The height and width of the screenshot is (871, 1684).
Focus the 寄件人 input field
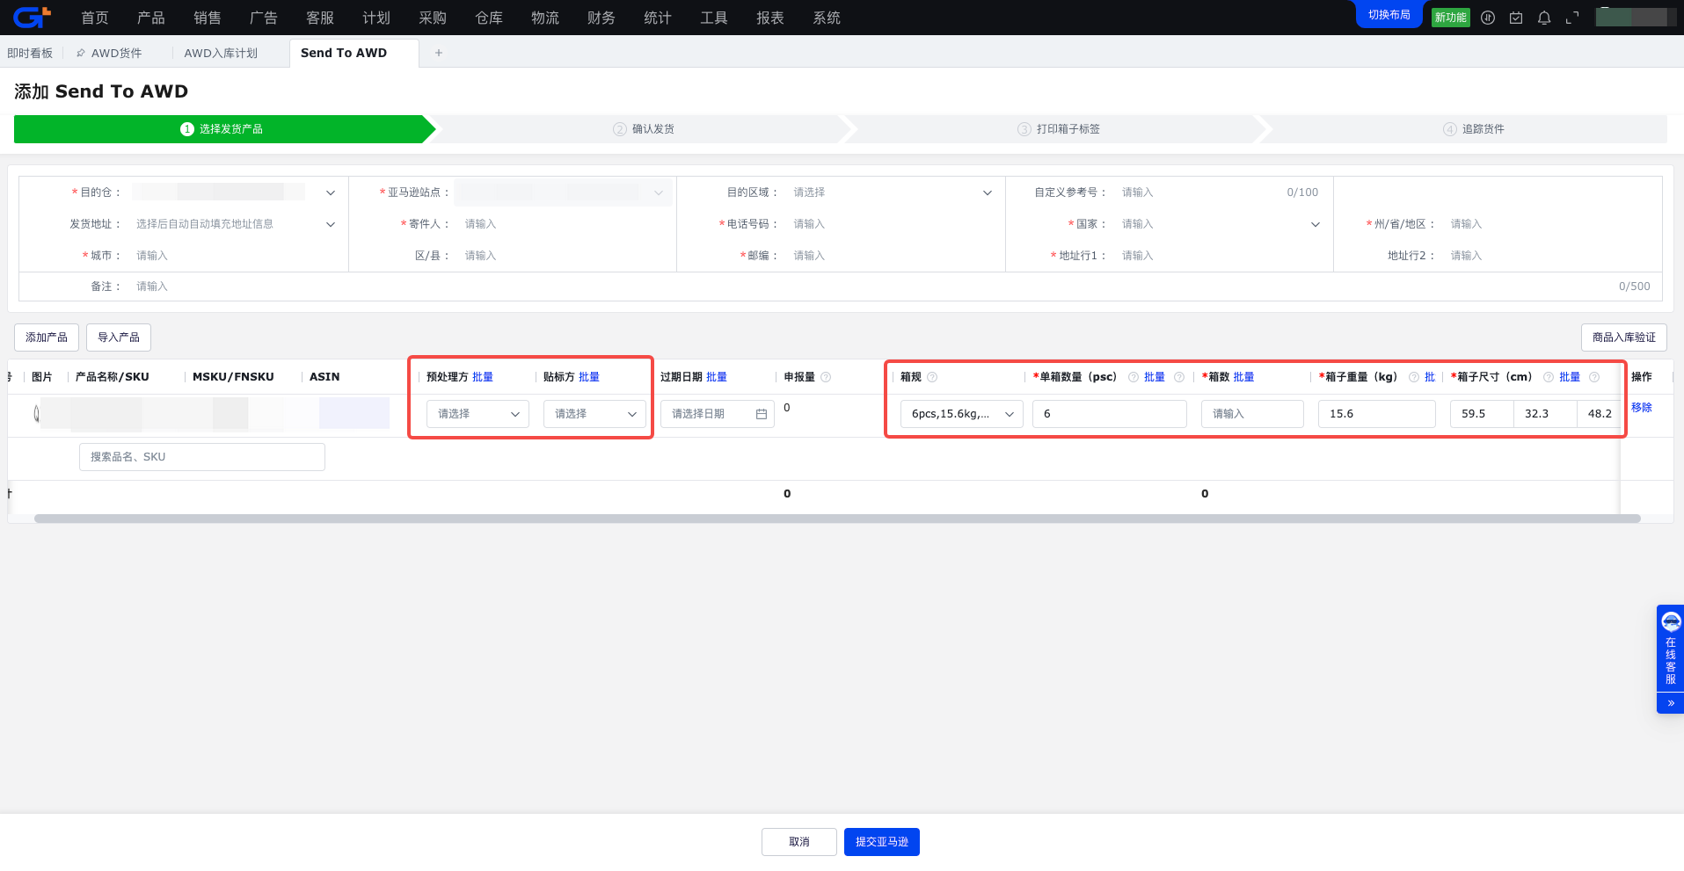tap(565, 224)
